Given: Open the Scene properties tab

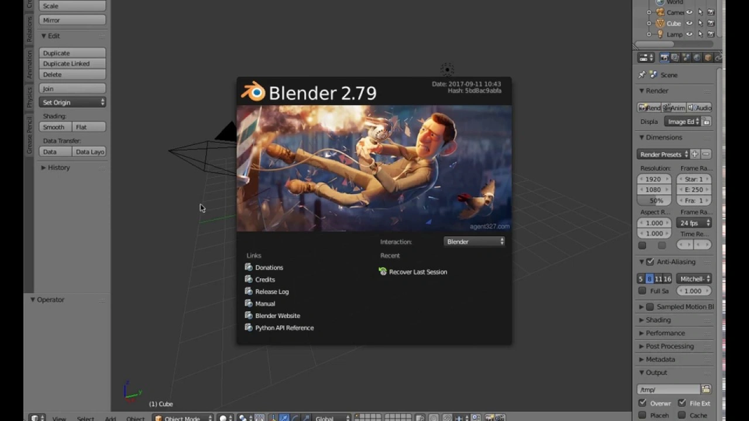Looking at the screenshot, I should click(685, 57).
